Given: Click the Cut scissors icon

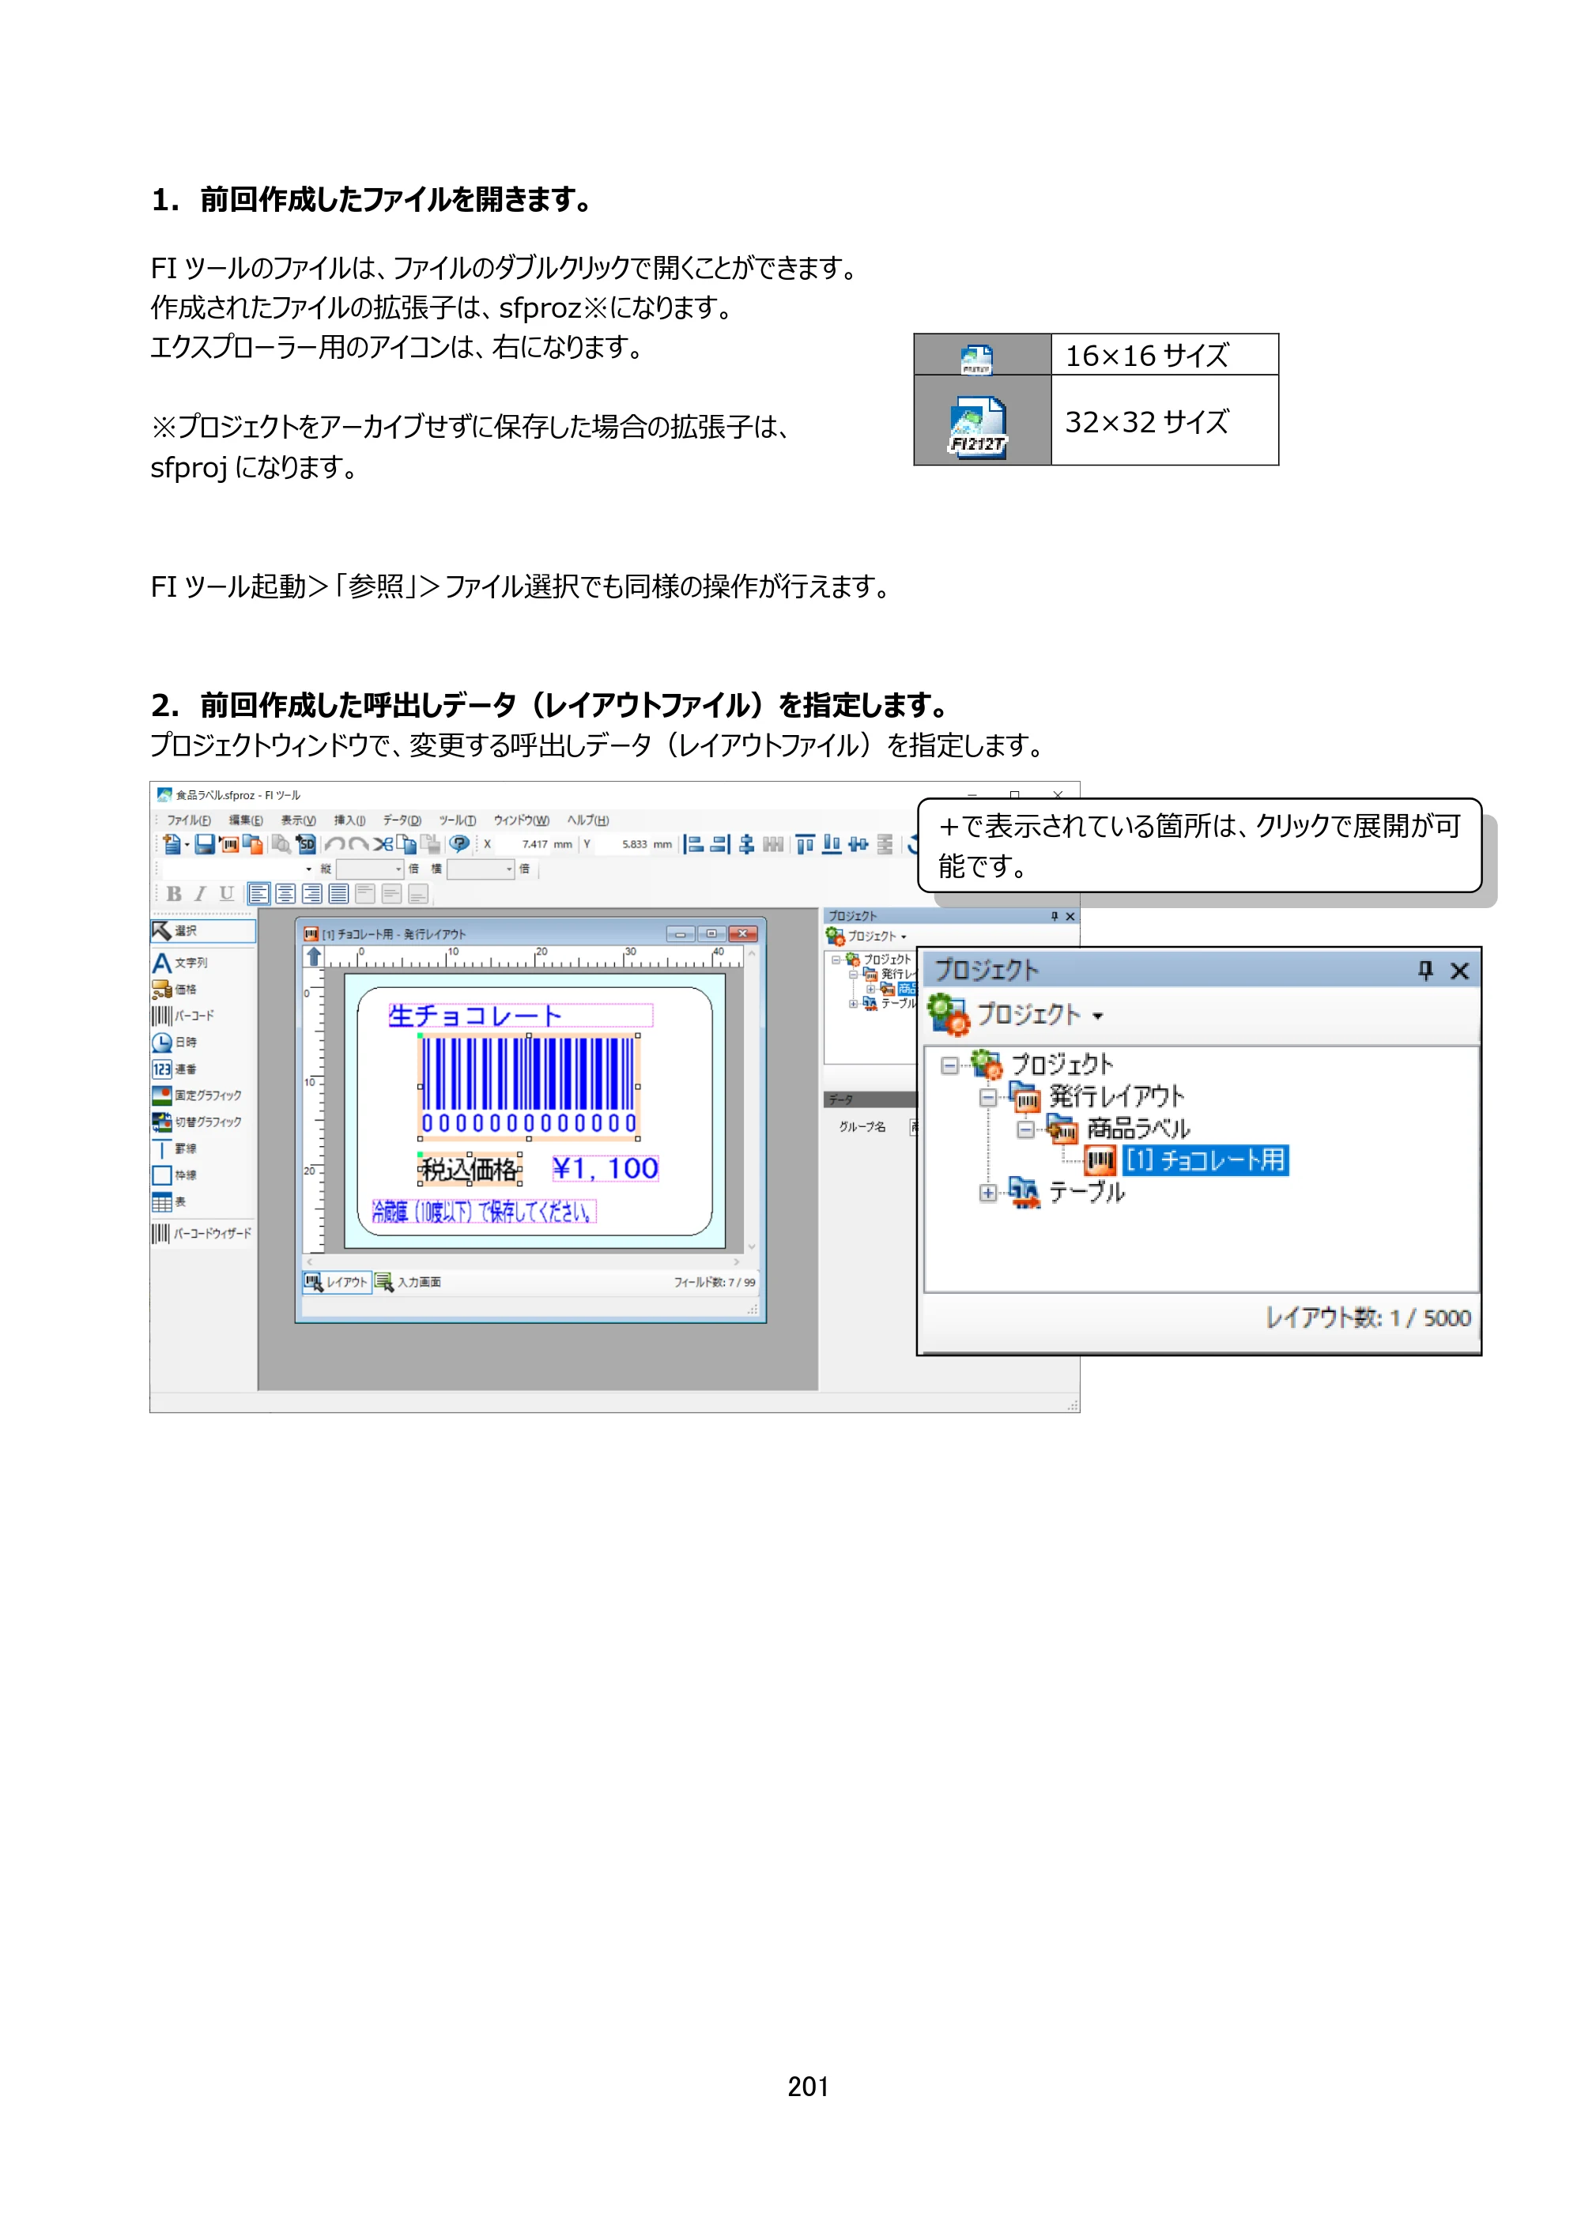Looking at the screenshot, I should pyautogui.click(x=383, y=844).
